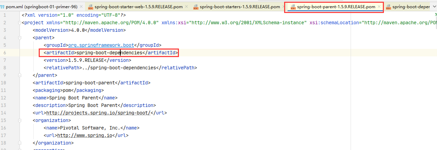The image size is (437, 150).
Task: Place cursor in spring-boot-dependencies artifactId
Action: tap(109, 53)
